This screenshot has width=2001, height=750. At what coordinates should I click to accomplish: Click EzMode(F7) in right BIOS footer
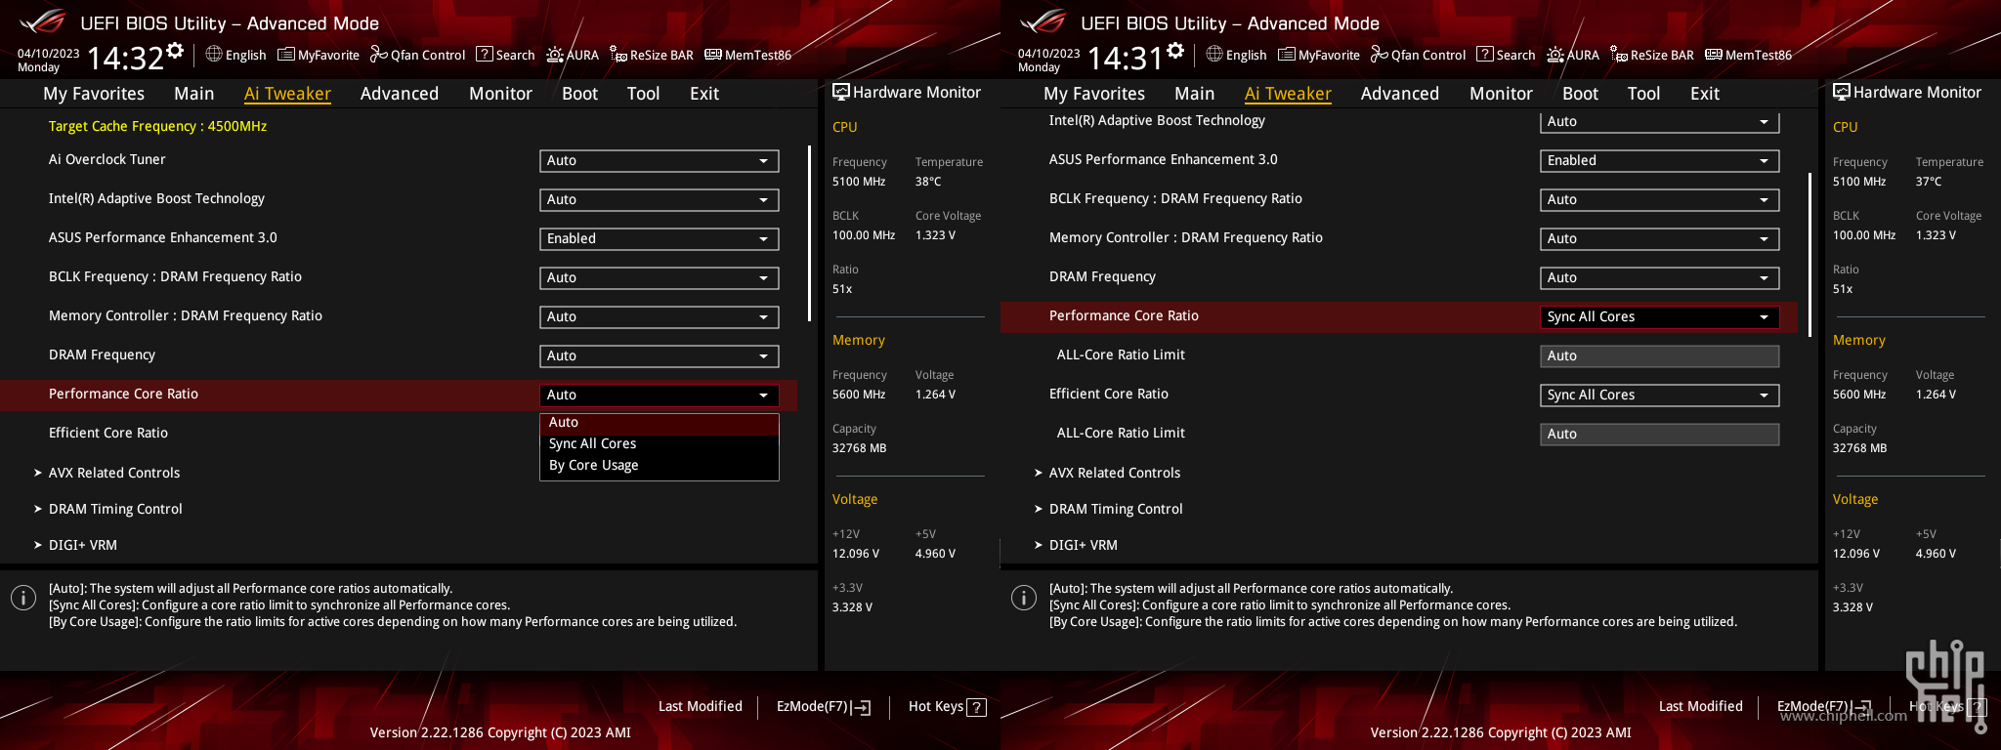(1824, 707)
